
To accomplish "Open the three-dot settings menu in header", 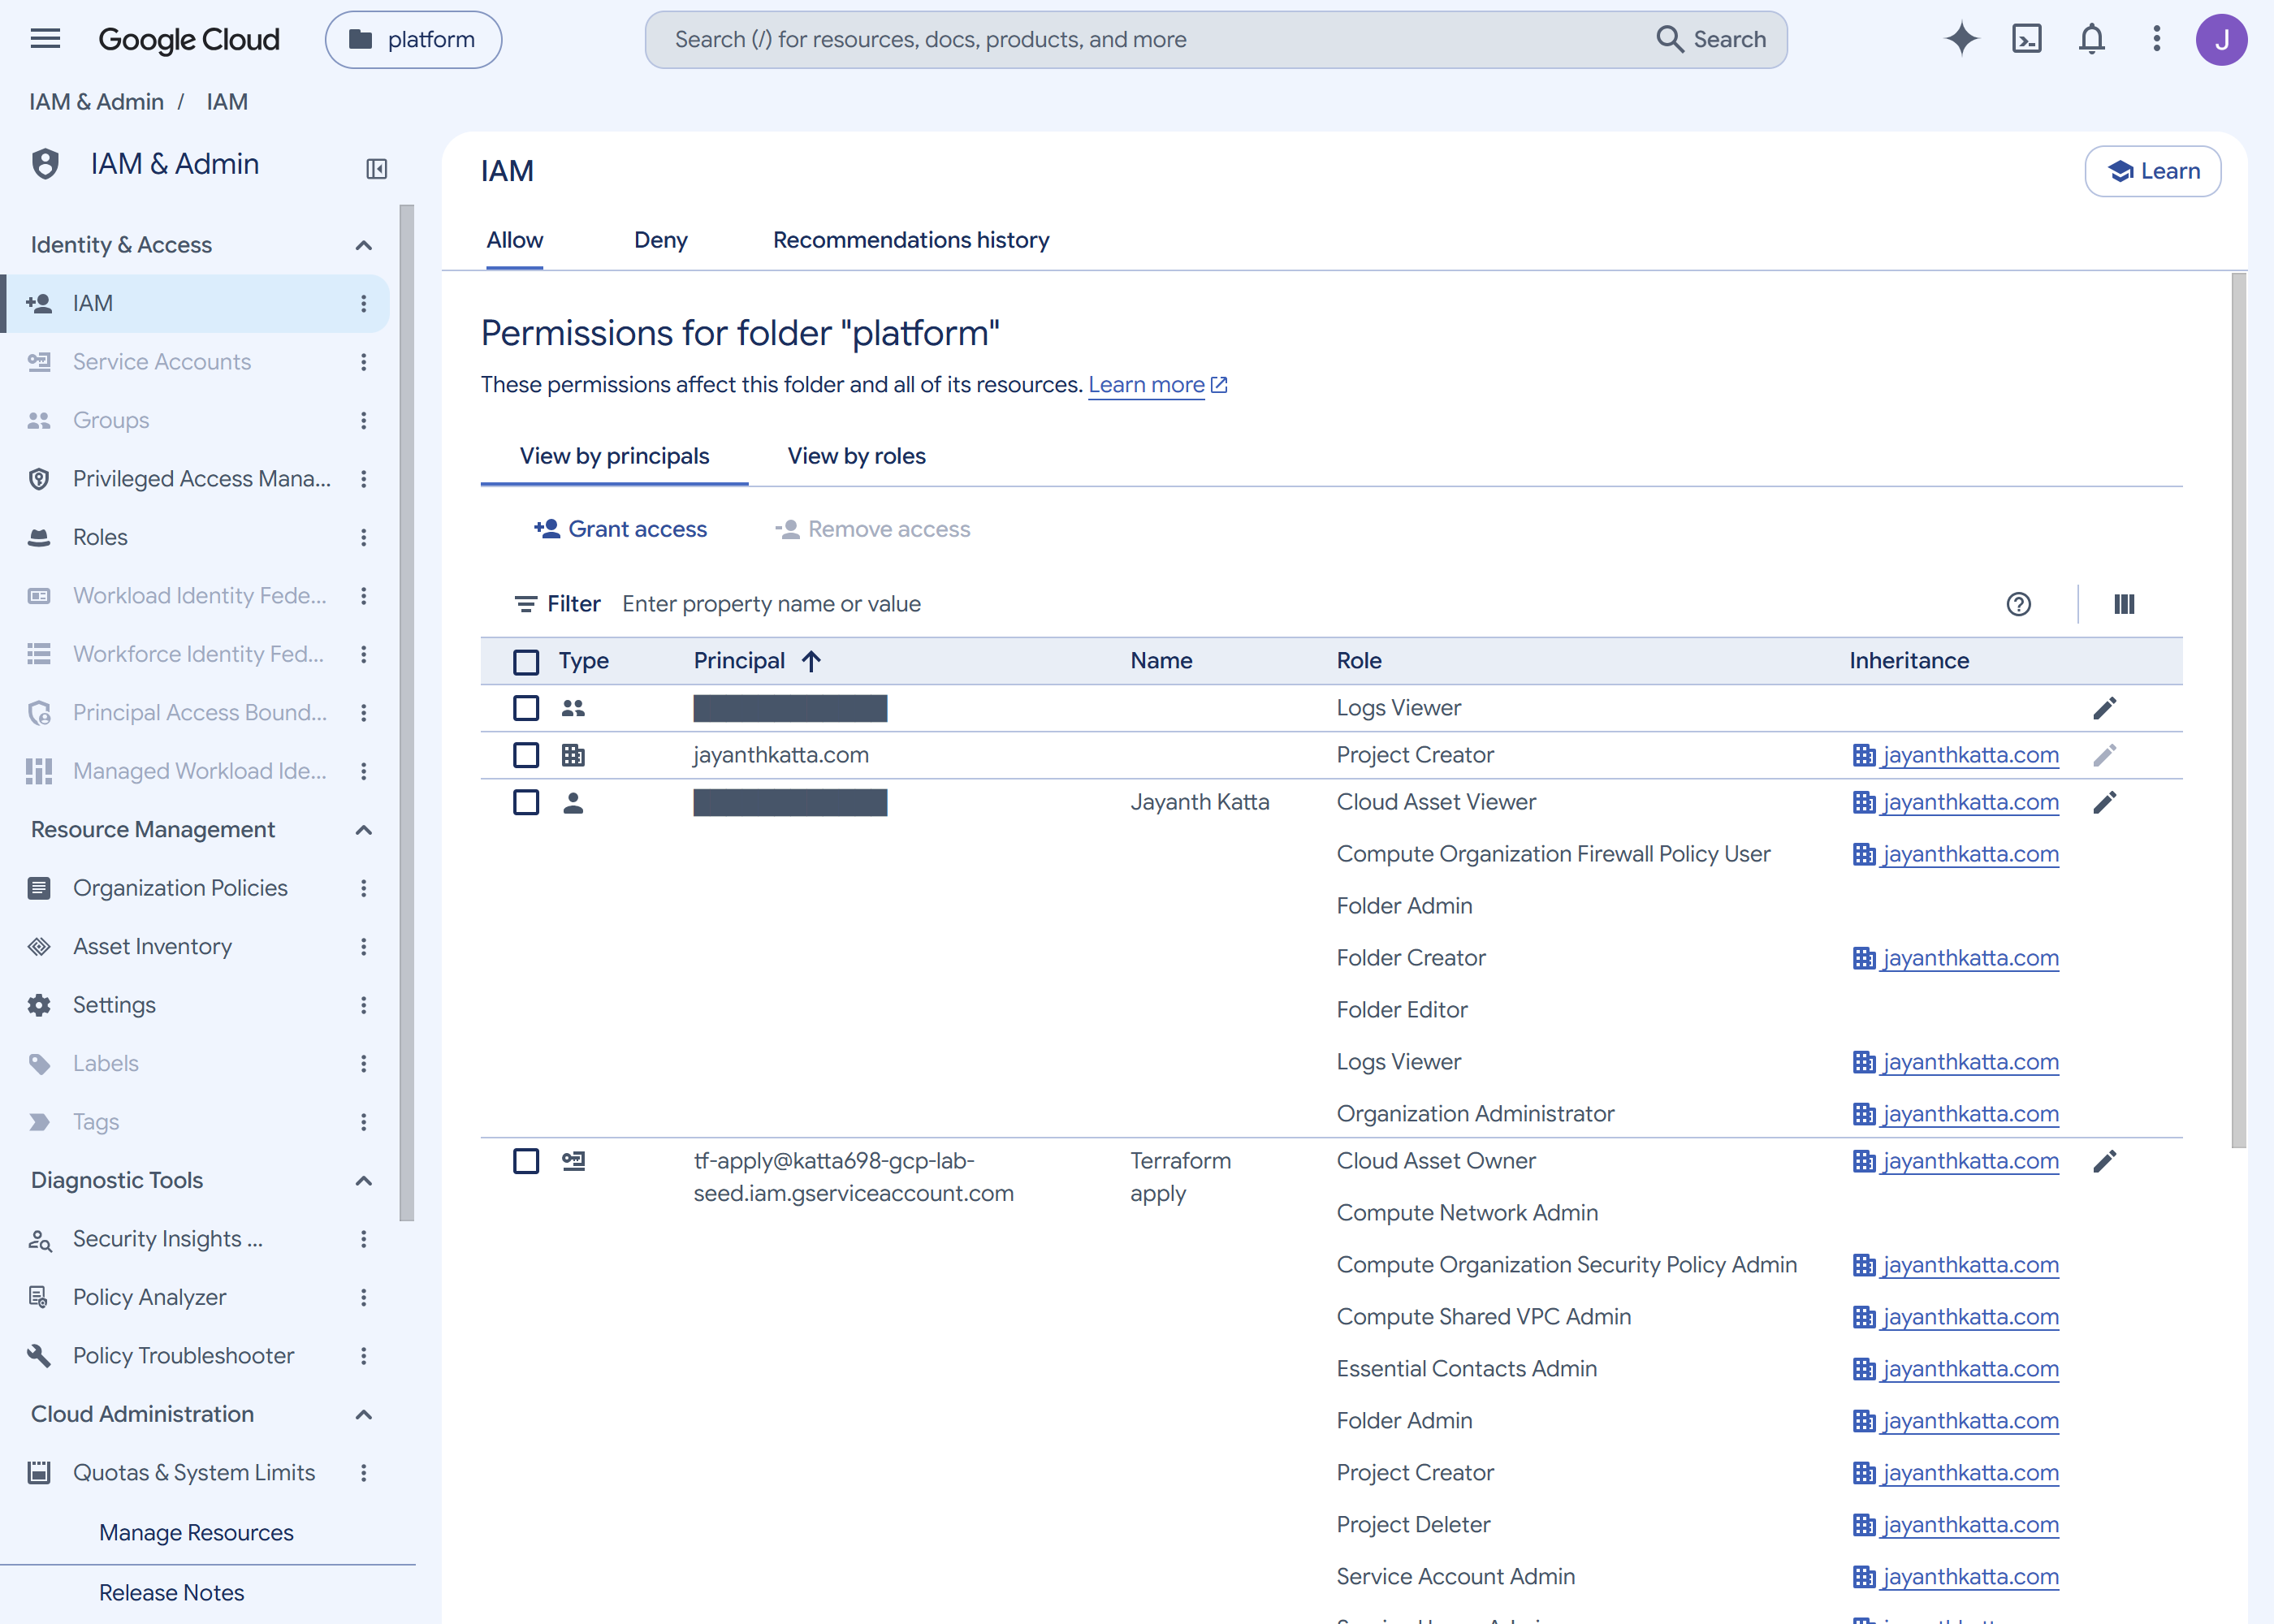I will (x=2156, y=39).
